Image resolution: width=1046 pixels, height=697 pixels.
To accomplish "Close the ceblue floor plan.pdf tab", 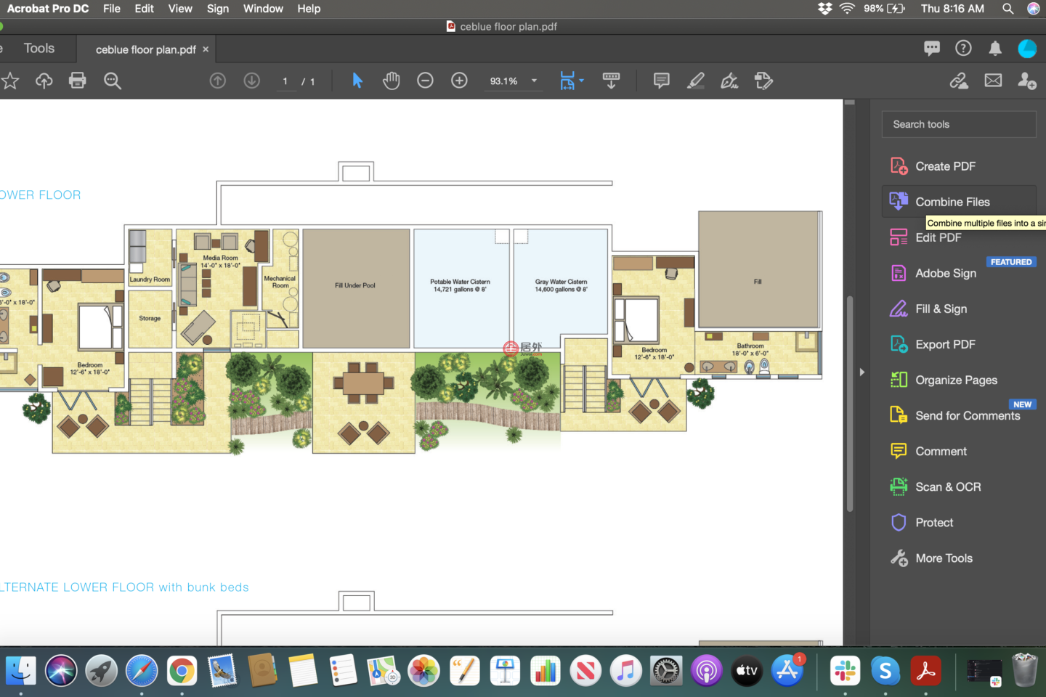I will (x=206, y=49).
